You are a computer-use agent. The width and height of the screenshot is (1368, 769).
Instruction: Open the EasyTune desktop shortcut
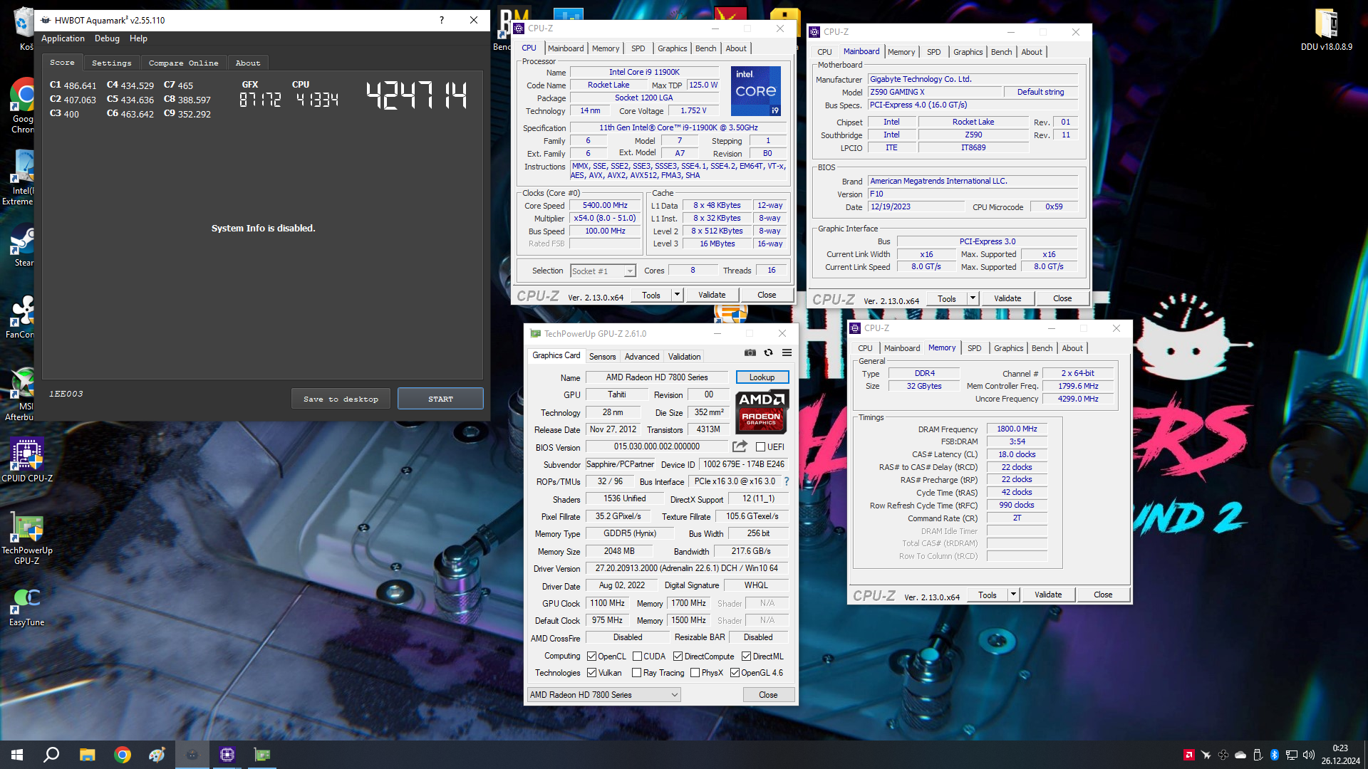point(27,607)
